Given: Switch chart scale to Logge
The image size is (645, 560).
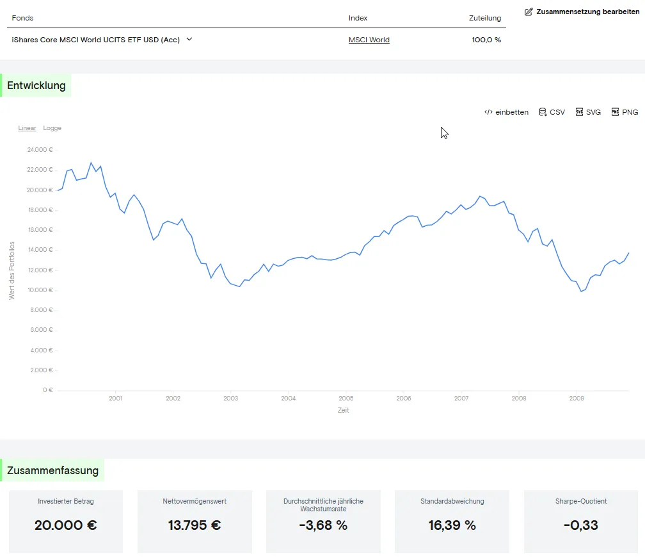Looking at the screenshot, I should 52,128.
